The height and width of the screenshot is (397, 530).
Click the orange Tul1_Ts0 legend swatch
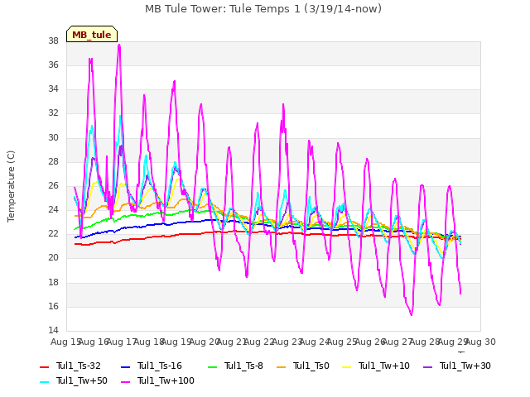[x=282, y=366]
